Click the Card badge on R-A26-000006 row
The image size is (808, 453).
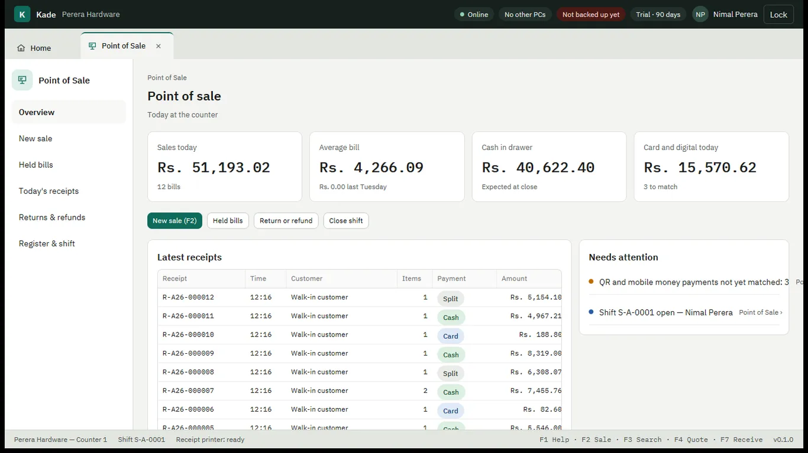coord(451,411)
